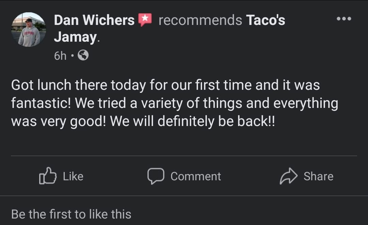Screen dimensions: 368x225
Task: Open the three-dot post options menu
Action: (x=343, y=18)
